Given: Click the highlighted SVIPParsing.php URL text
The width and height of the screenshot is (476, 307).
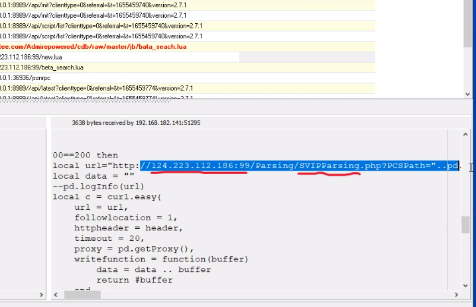Looking at the screenshot, I should tap(299, 165).
